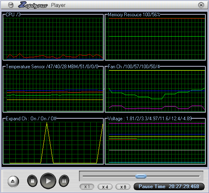Click the slider track's right end

[x=199, y=176]
